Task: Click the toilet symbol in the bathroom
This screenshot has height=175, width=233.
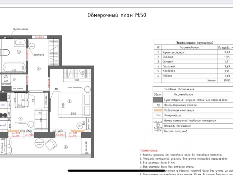Action: coord(5,52)
